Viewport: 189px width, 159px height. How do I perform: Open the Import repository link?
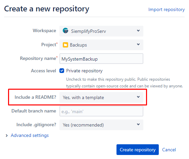pyautogui.click(x=167, y=9)
